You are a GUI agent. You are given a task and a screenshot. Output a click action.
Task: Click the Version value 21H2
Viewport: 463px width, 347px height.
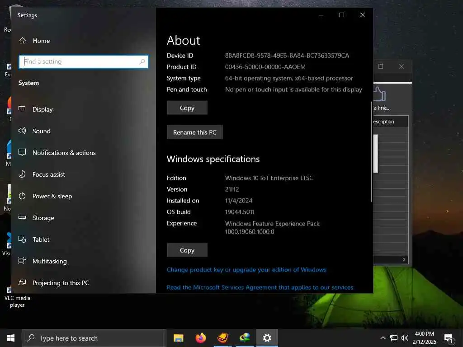tap(232, 189)
